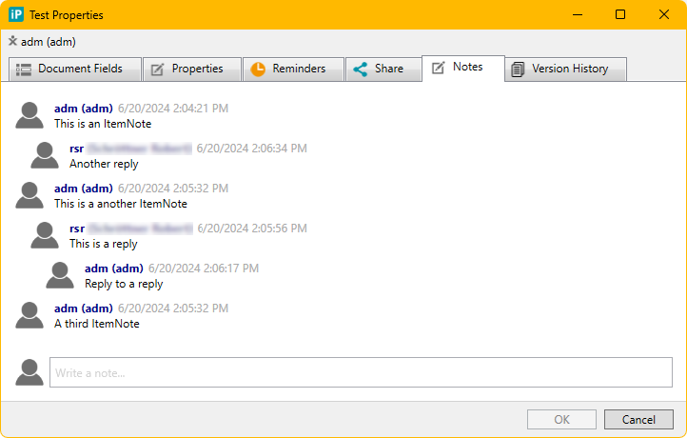Click the avatar next to the note input
This screenshot has width=687, height=438.
click(x=30, y=372)
